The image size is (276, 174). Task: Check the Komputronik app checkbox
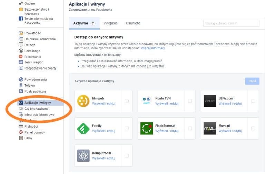(127, 155)
